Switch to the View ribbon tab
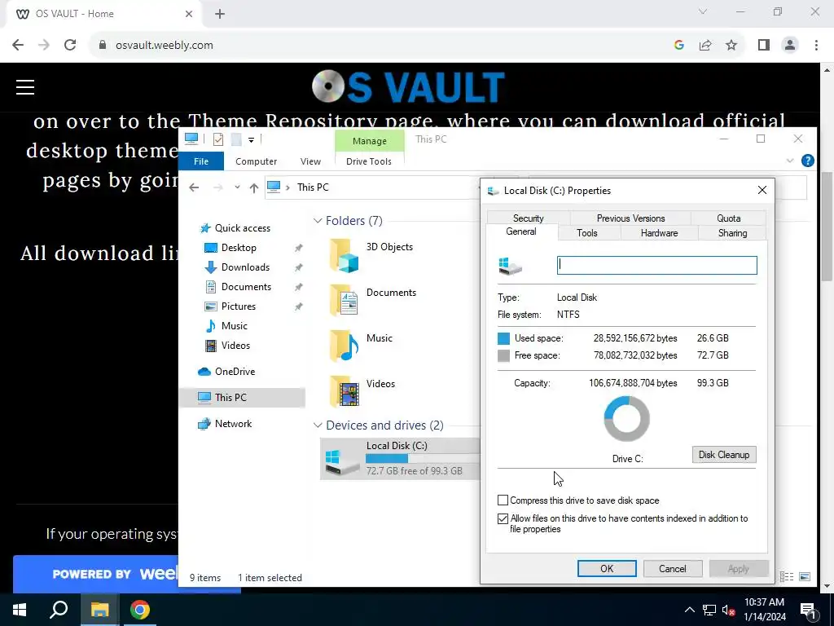This screenshot has height=626, width=834. click(310, 161)
